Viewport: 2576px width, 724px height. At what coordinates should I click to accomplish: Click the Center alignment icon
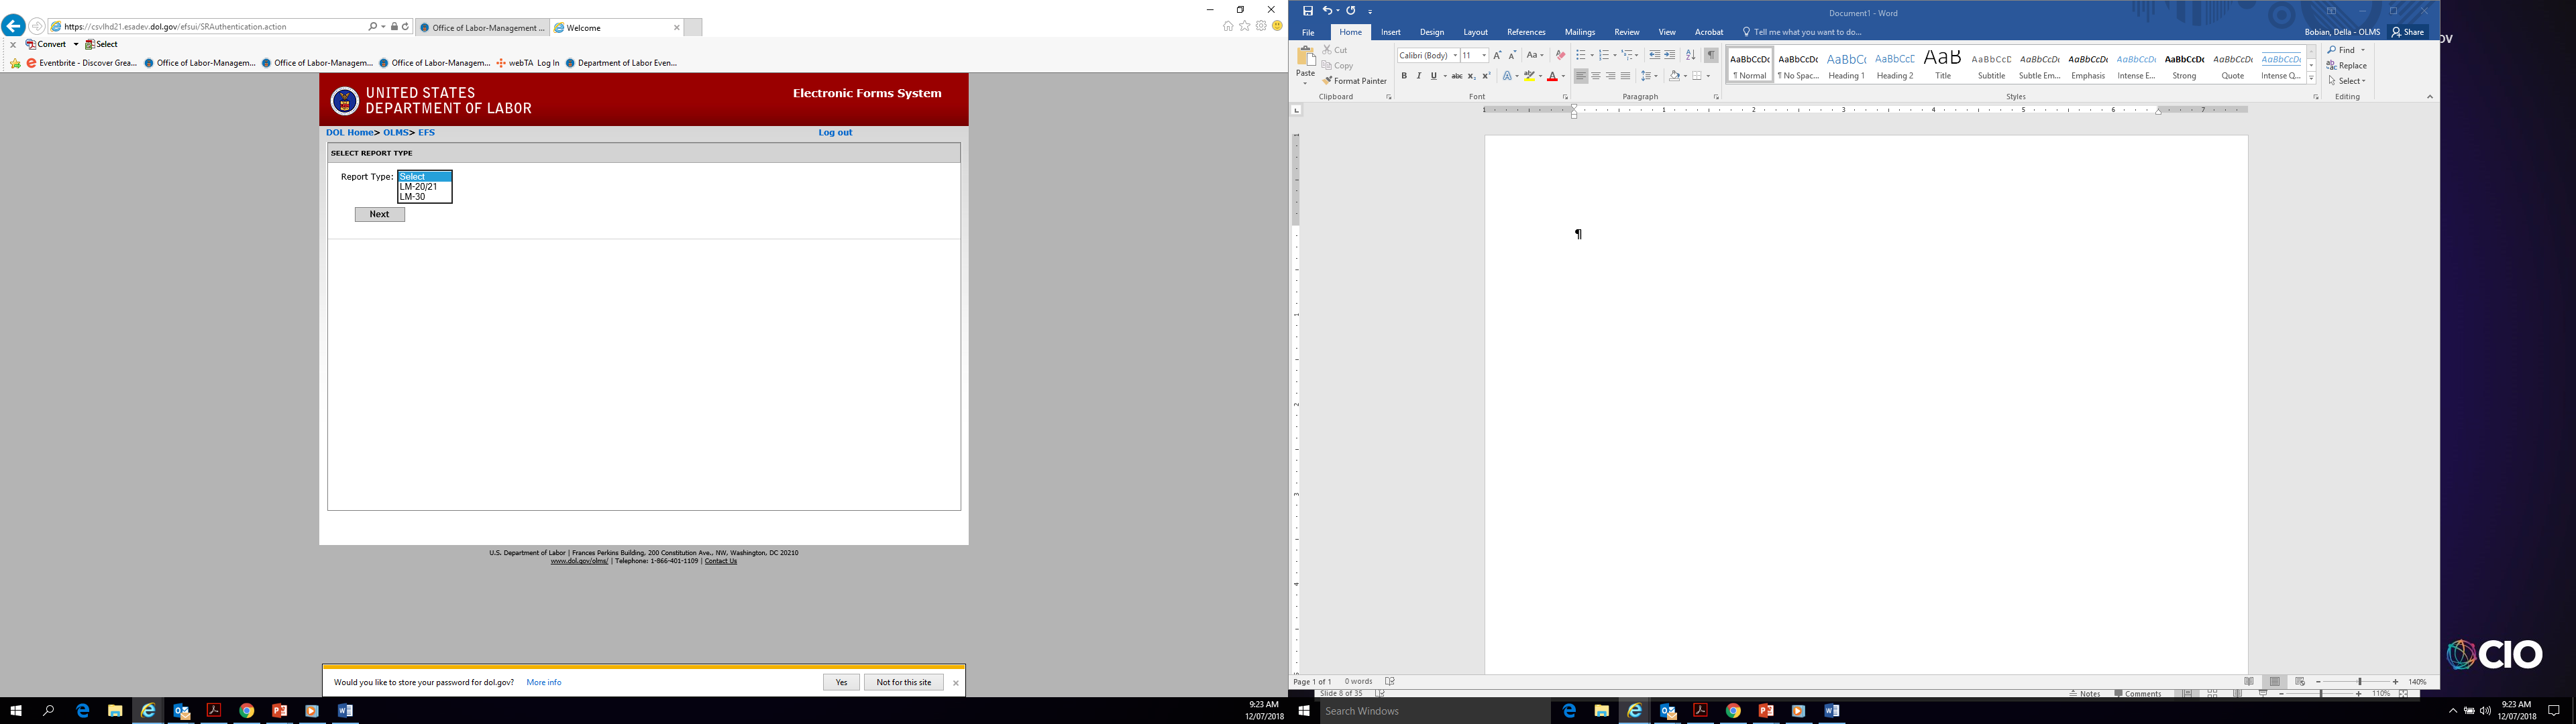(1596, 76)
